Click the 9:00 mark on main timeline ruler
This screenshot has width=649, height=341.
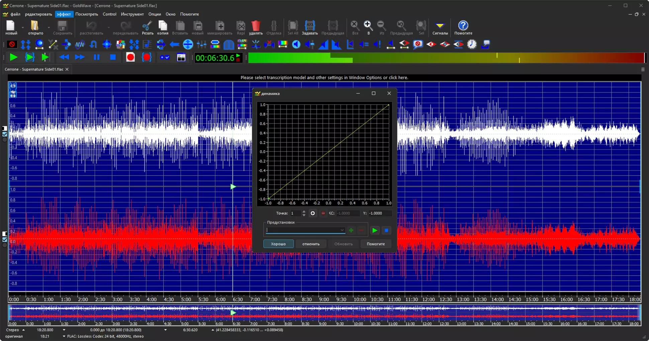coord(324,300)
